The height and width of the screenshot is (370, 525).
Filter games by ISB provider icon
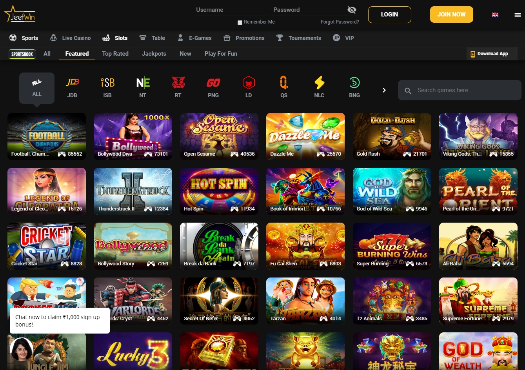coord(107,83)
